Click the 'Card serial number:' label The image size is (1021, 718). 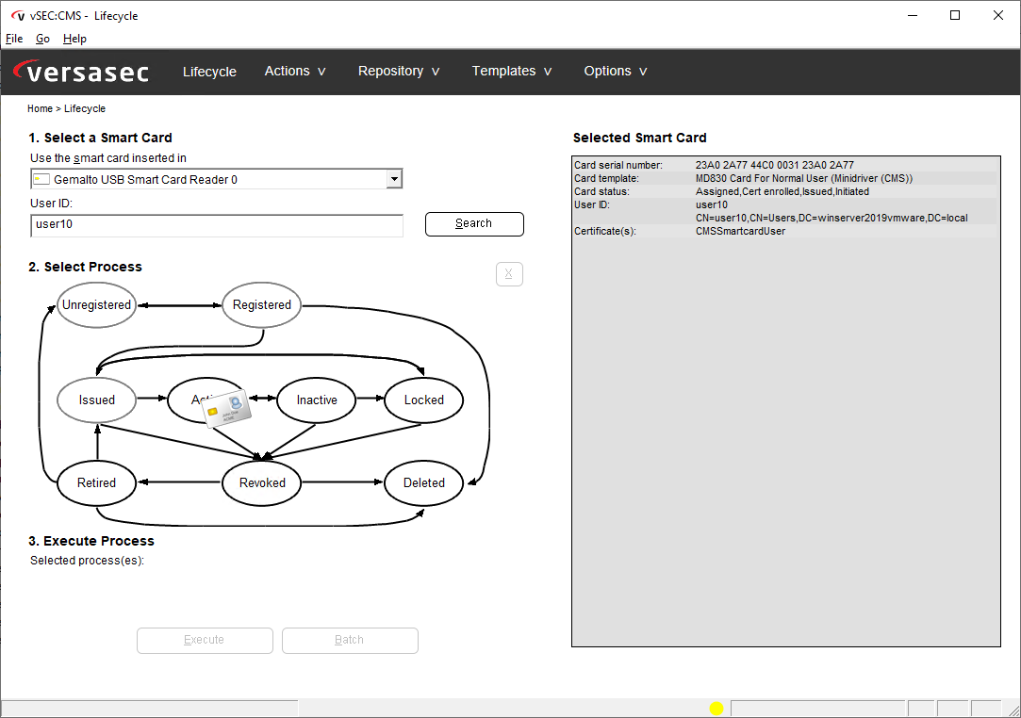tap(618, 165)
